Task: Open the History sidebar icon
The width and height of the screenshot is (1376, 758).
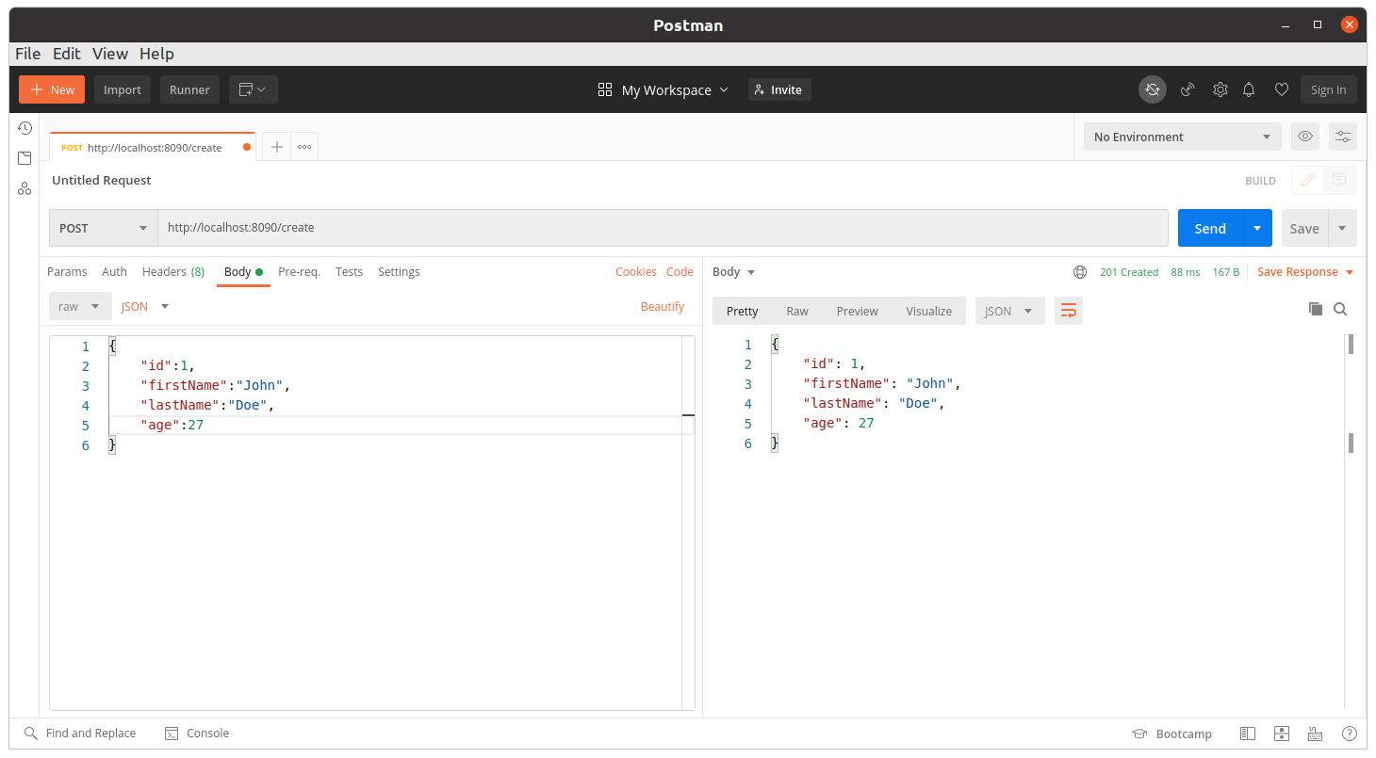Action: 25,128
